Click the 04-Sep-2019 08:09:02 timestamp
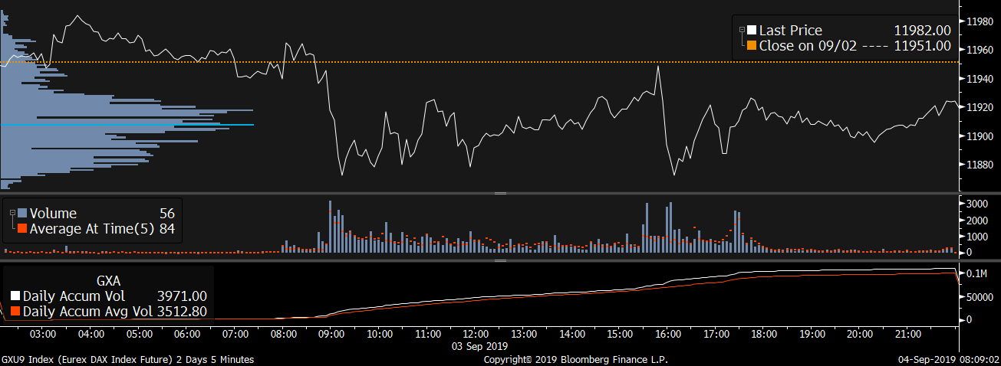The image size is (1001, 366). coord(949,359)
